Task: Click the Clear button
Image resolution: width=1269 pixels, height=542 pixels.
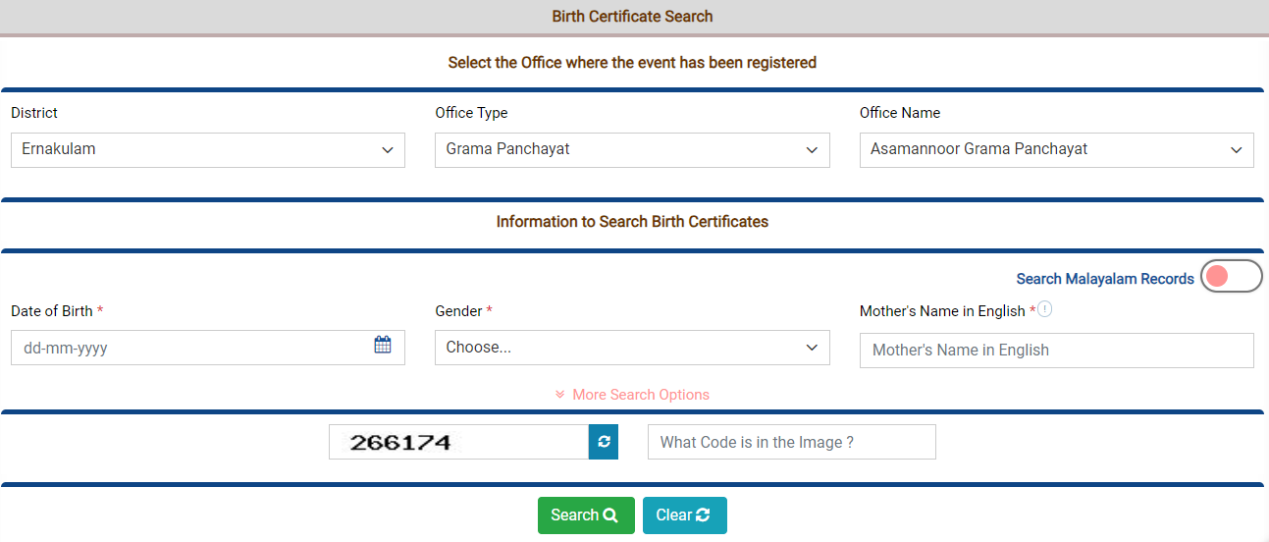Action: pyautogui.click(x=685, y=515)
